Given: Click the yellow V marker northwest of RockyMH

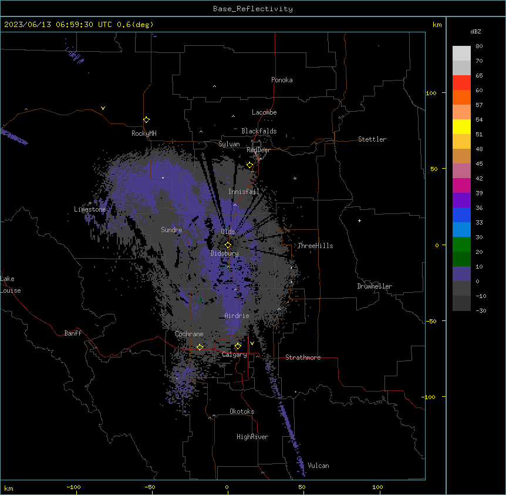Looking at the screenshot, I should click(x=103, y=108).
